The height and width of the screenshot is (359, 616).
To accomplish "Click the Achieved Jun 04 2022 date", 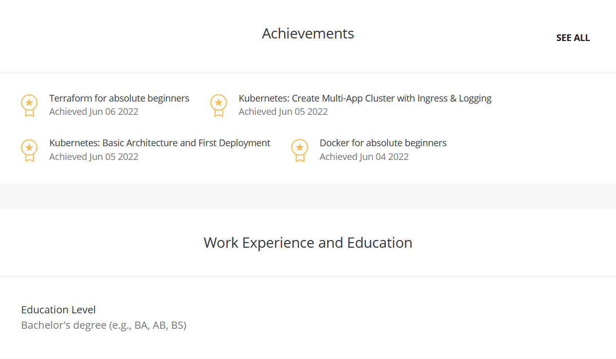I will click(364, 157).
